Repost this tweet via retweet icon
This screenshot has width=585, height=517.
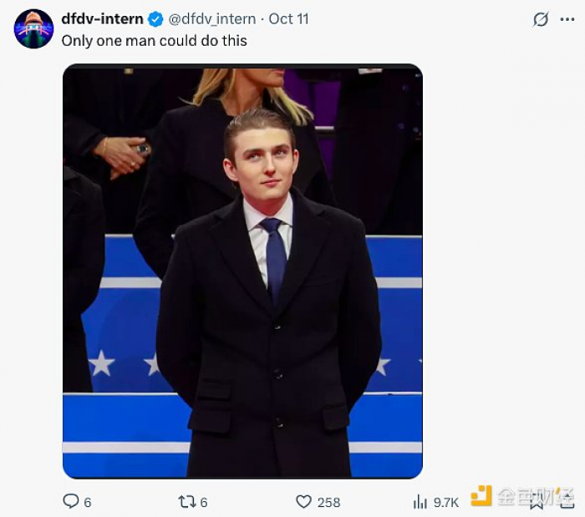[x=187, y=501]
